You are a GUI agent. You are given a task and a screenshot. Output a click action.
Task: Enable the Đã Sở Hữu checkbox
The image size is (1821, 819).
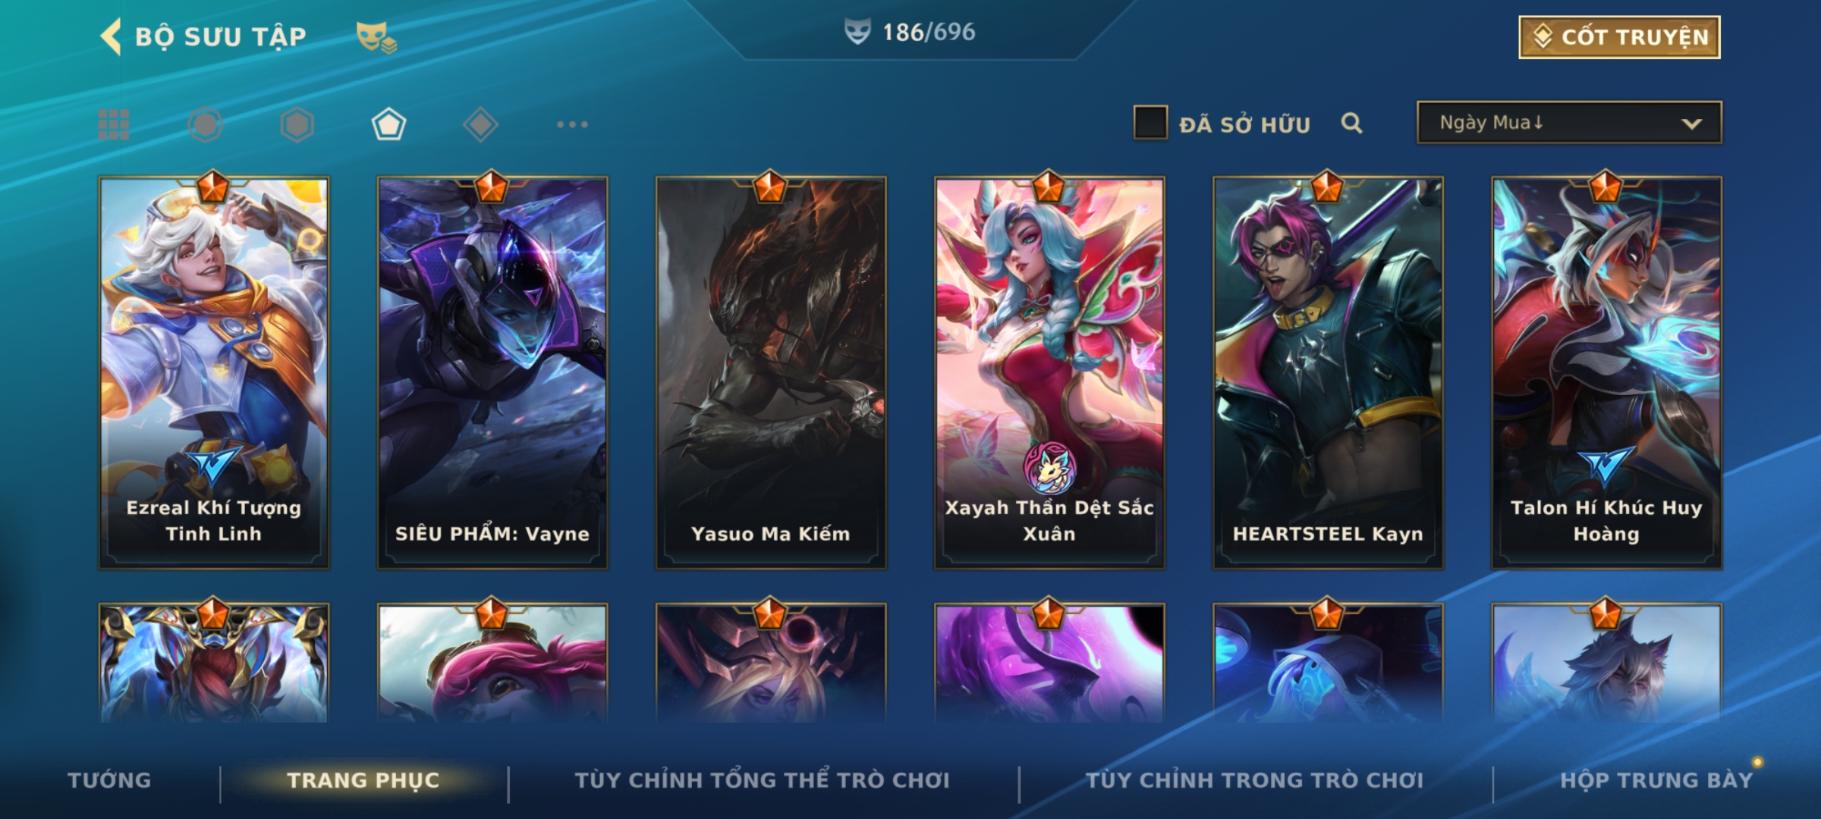(x=1150, y=123)
